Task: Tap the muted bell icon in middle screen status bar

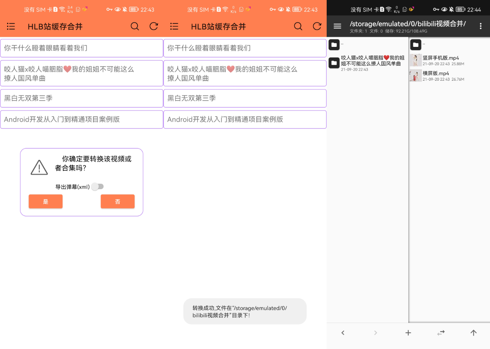Action: [288, 9]
